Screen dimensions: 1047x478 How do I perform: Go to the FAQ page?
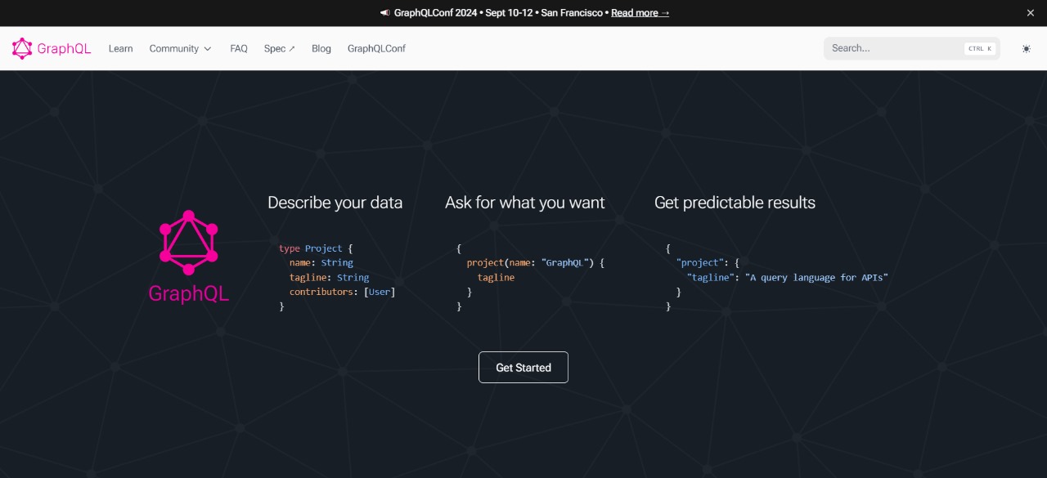239,49
